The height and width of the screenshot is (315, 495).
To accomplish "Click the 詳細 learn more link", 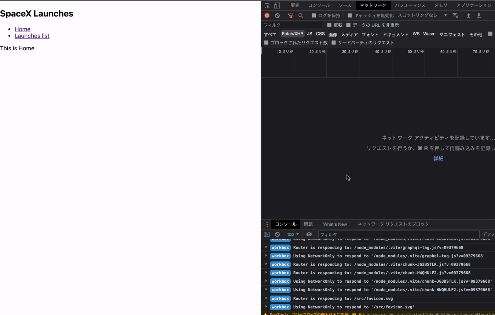I will point(439,159).
